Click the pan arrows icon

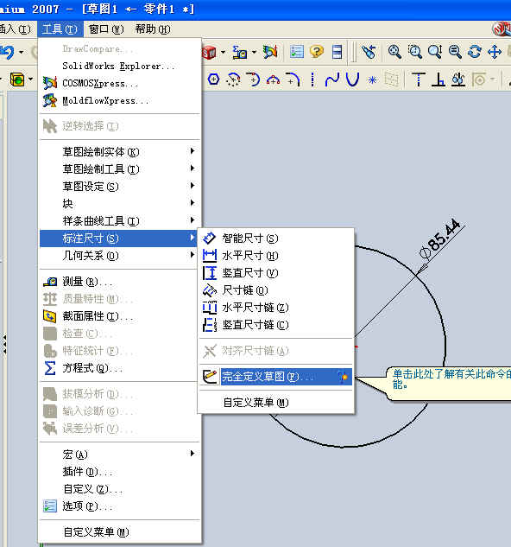(495, 52)
